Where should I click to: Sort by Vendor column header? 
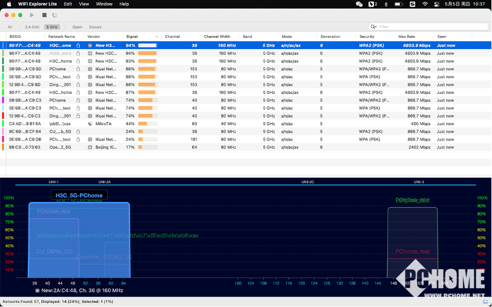(x=93, y=37)
